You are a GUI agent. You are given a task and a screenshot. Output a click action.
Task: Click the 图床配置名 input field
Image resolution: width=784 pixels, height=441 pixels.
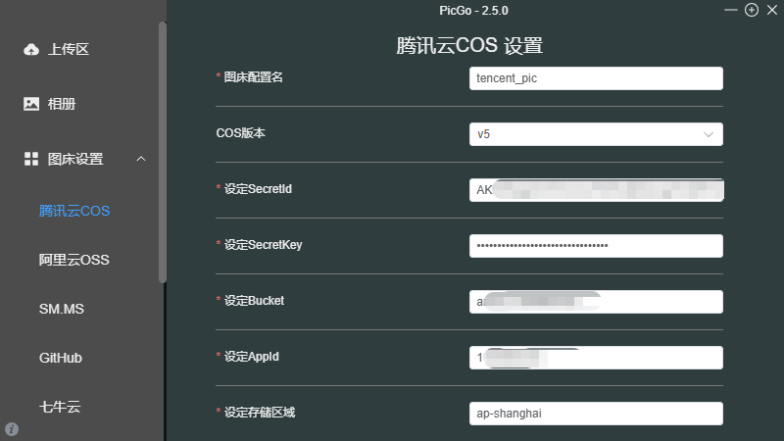click(596, 78)
